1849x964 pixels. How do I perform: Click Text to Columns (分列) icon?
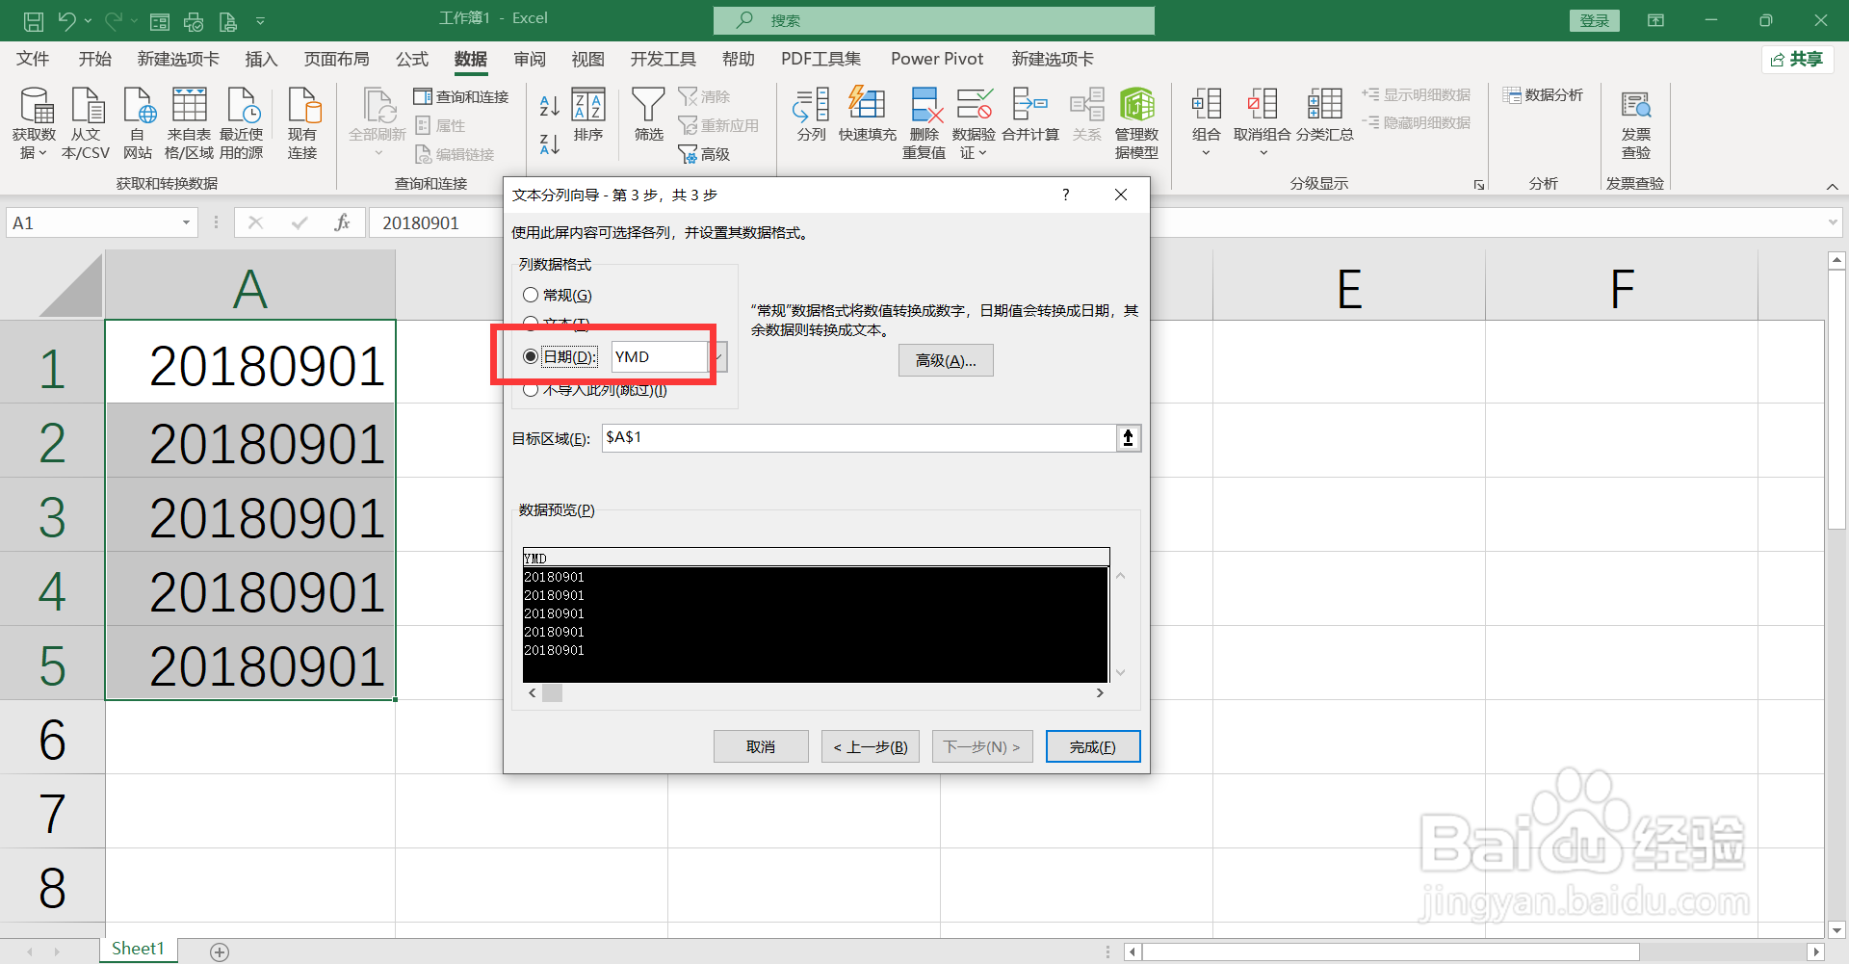(x=811, y=105)
